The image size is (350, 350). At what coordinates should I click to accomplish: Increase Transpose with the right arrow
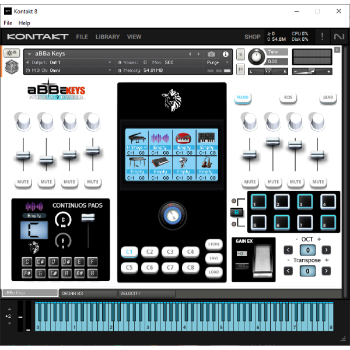tap(326, 271)
